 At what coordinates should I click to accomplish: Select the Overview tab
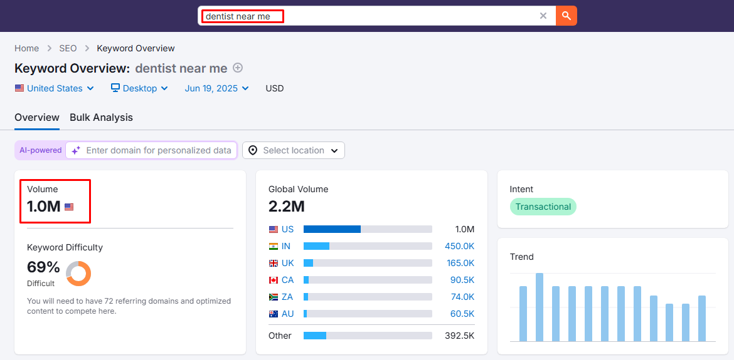(x=37, y=117)
